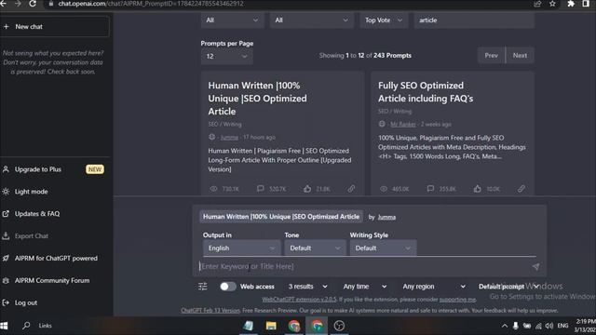Image resolution: width=596 pixels, height=335 pixels.
Task: Click the browser address bar URL
Action: pyautogui.click(x=151, y=4)
